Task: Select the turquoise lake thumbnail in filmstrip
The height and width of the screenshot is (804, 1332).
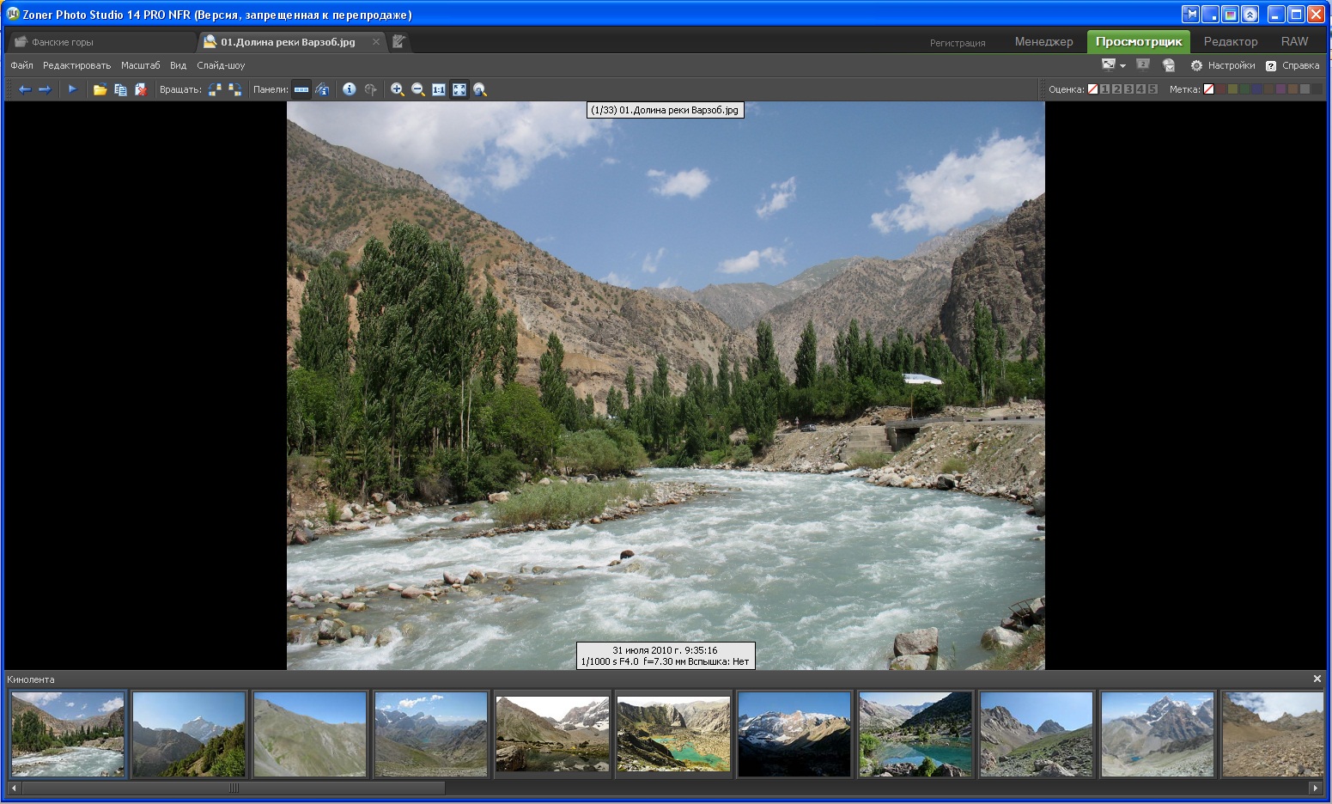Action: [673, 734]
